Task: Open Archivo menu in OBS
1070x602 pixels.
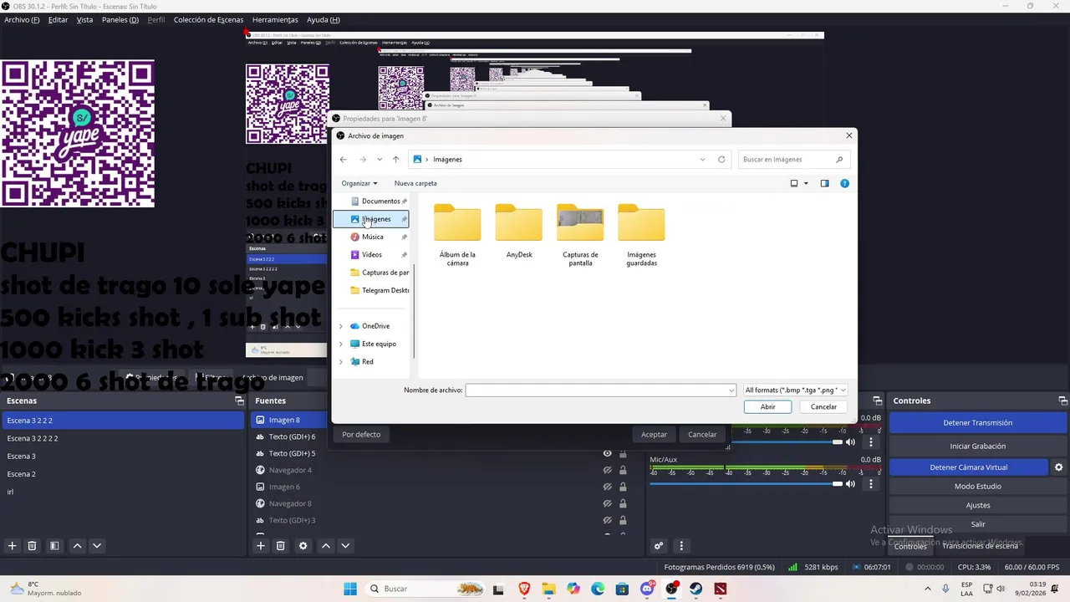Action: [x=22, y=19]
